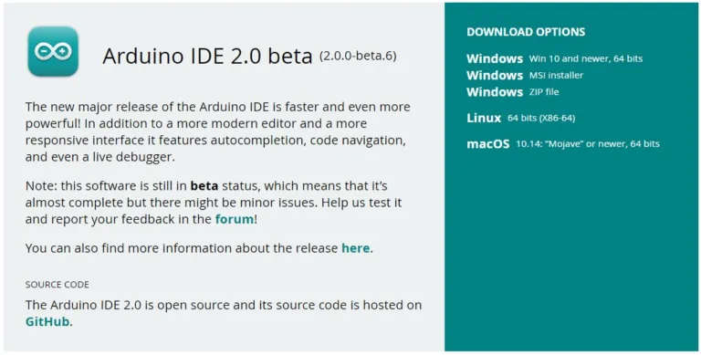701x355 pixels.
Task: Download the Windows ZIP file
Action: (x=513, y=91)
